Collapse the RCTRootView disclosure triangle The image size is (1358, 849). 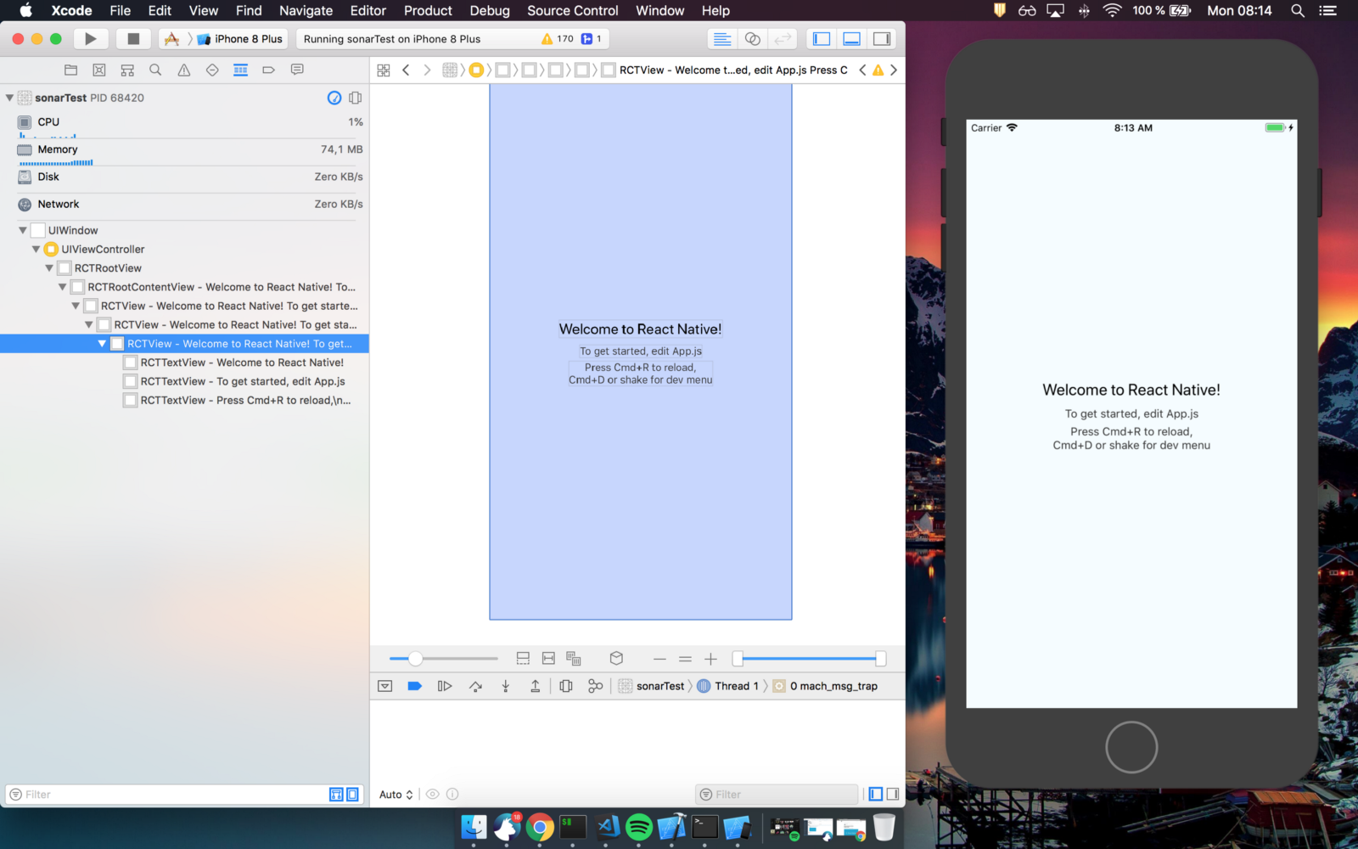[49, 268]
